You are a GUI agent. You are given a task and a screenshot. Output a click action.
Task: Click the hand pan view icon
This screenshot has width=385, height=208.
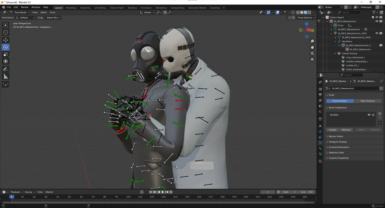[312, 47]
